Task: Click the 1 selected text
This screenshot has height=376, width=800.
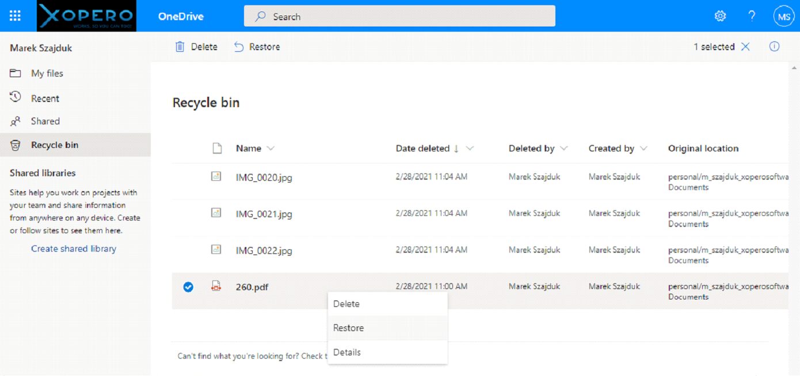Action: (x=714, y=47)
